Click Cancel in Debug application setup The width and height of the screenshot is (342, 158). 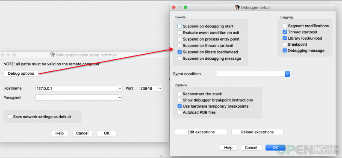click(x=82, y=133)
